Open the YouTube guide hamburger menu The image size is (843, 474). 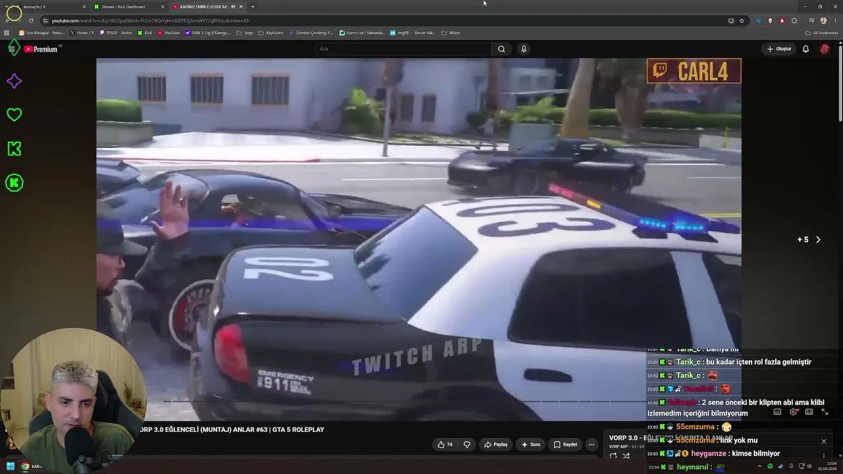coord(12,49)
